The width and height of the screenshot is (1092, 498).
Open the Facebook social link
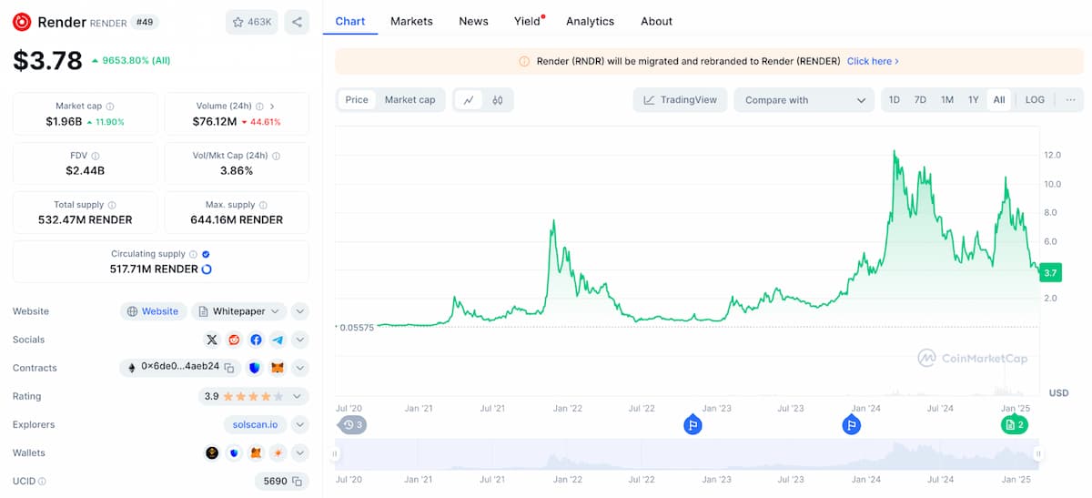coord(256,340)
